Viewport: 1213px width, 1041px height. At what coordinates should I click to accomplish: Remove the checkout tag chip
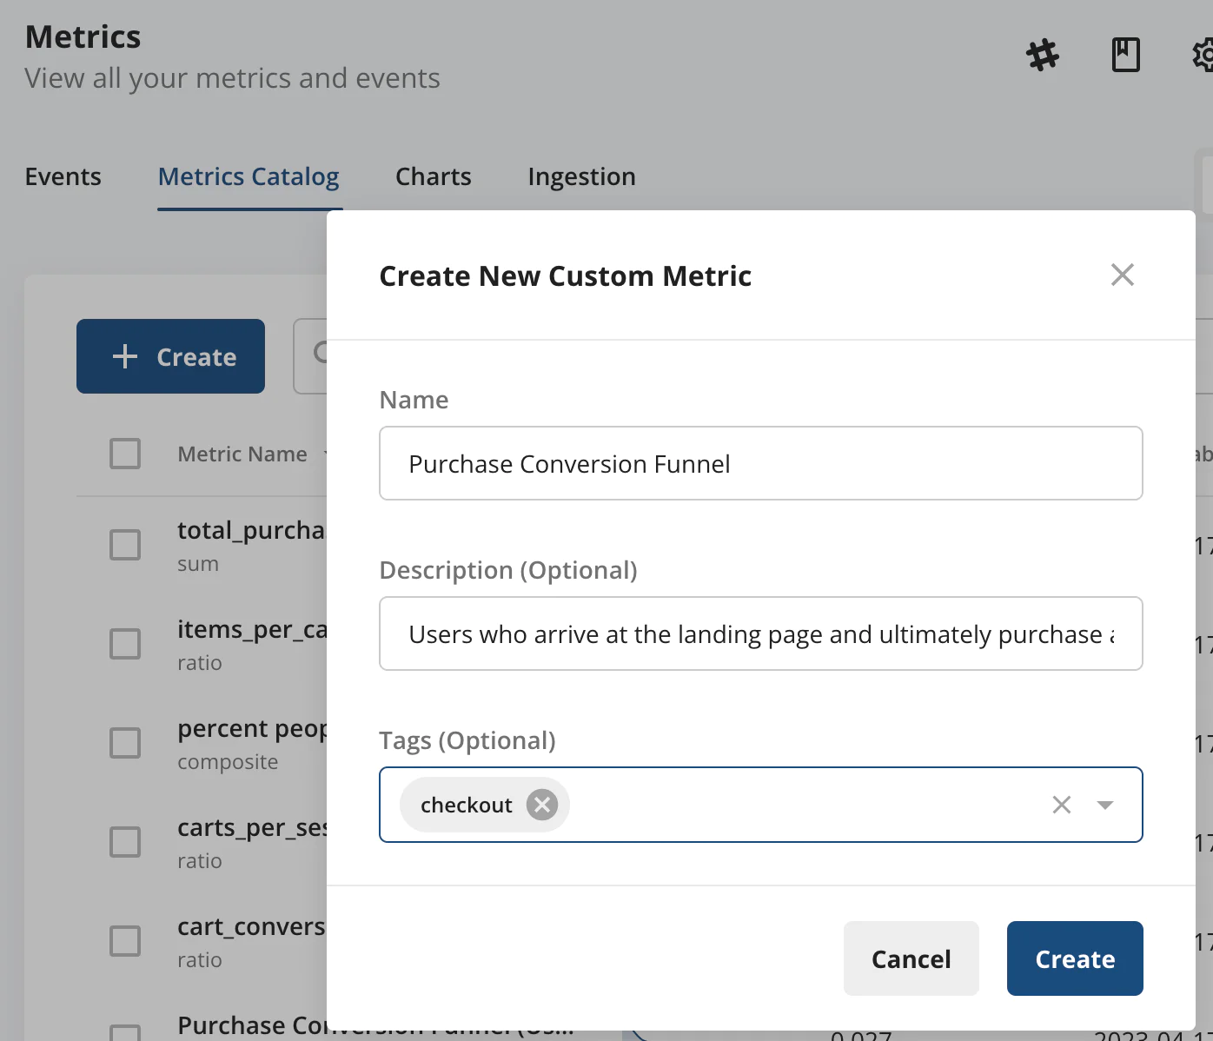point(542,805)
